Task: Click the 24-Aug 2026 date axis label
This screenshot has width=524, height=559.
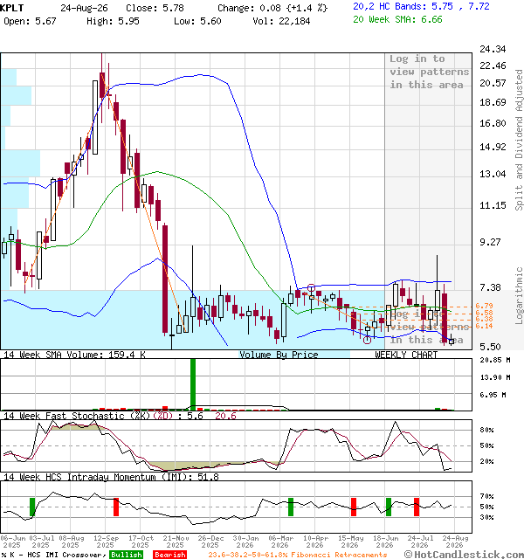Action: [x=455, y=542]
